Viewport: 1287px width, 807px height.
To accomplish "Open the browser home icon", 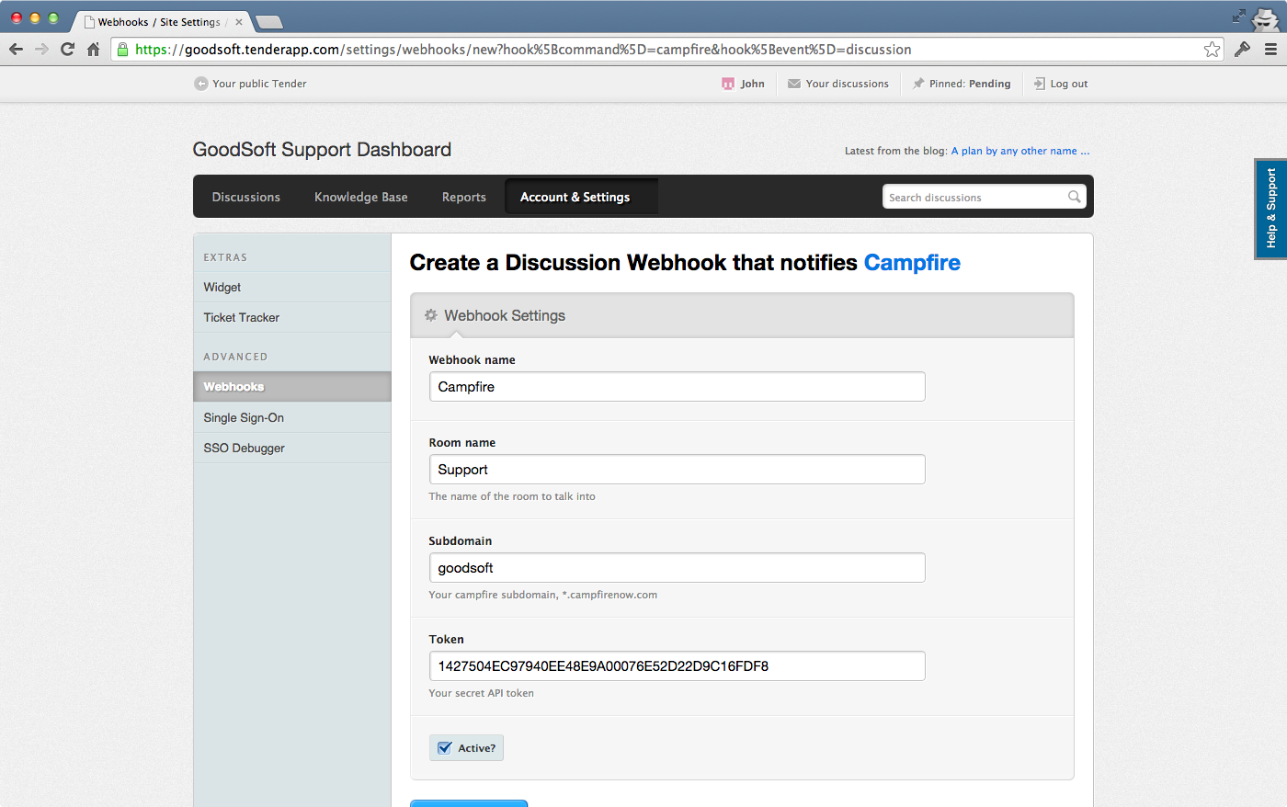I will [93, 50].
